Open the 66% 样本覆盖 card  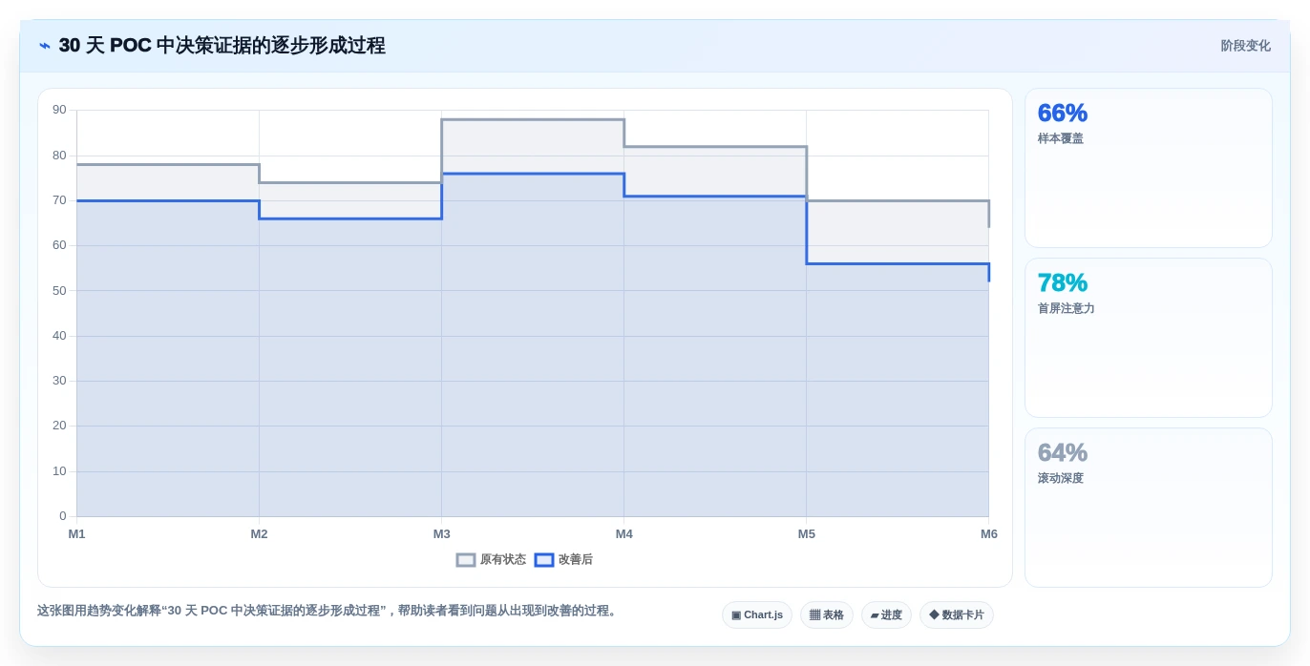click(1148, 168)
